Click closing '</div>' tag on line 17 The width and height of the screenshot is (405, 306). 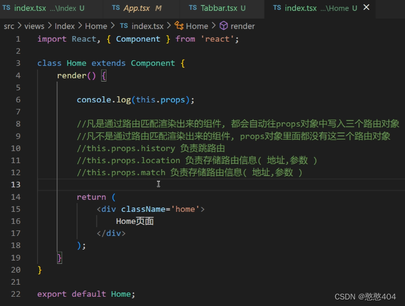click(111, 233)
